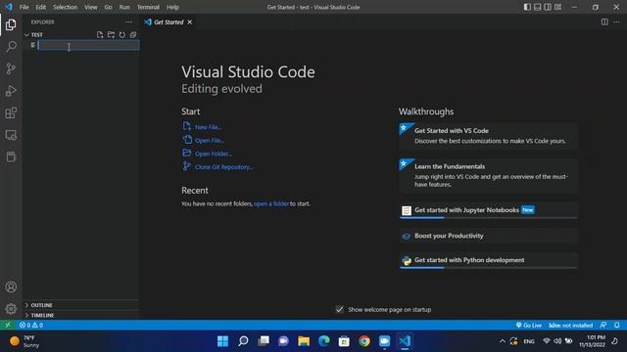Image resolution: width=627 pixels, height=352 pixels.
Task: Open Microsoft Edge from taskbar
Action: pos(324,341)
